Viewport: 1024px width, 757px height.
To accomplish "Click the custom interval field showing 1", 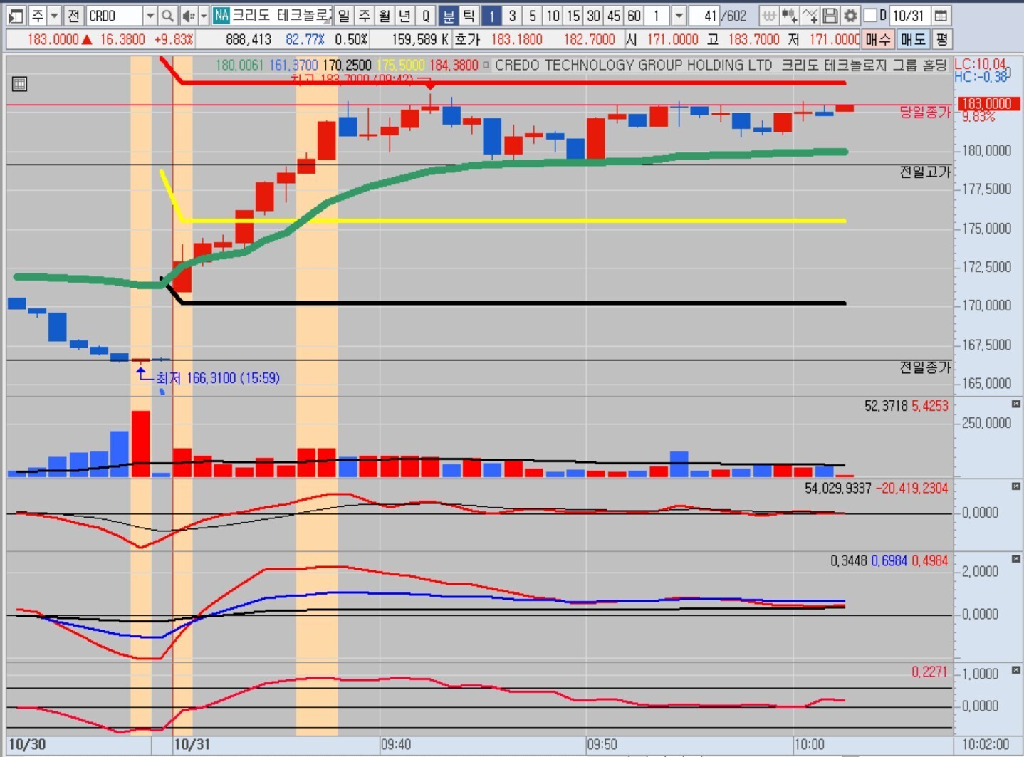I will coord(657,15).
